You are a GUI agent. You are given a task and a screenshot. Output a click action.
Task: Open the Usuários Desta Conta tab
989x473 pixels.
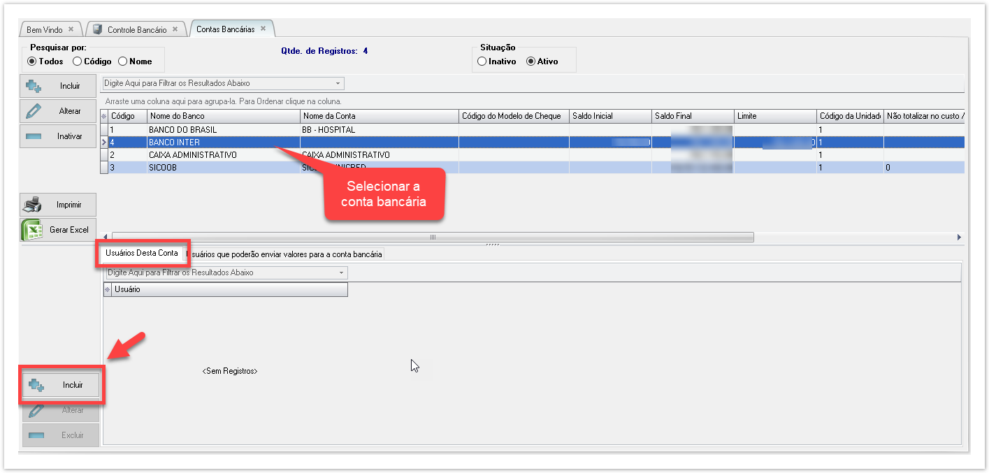142,253
